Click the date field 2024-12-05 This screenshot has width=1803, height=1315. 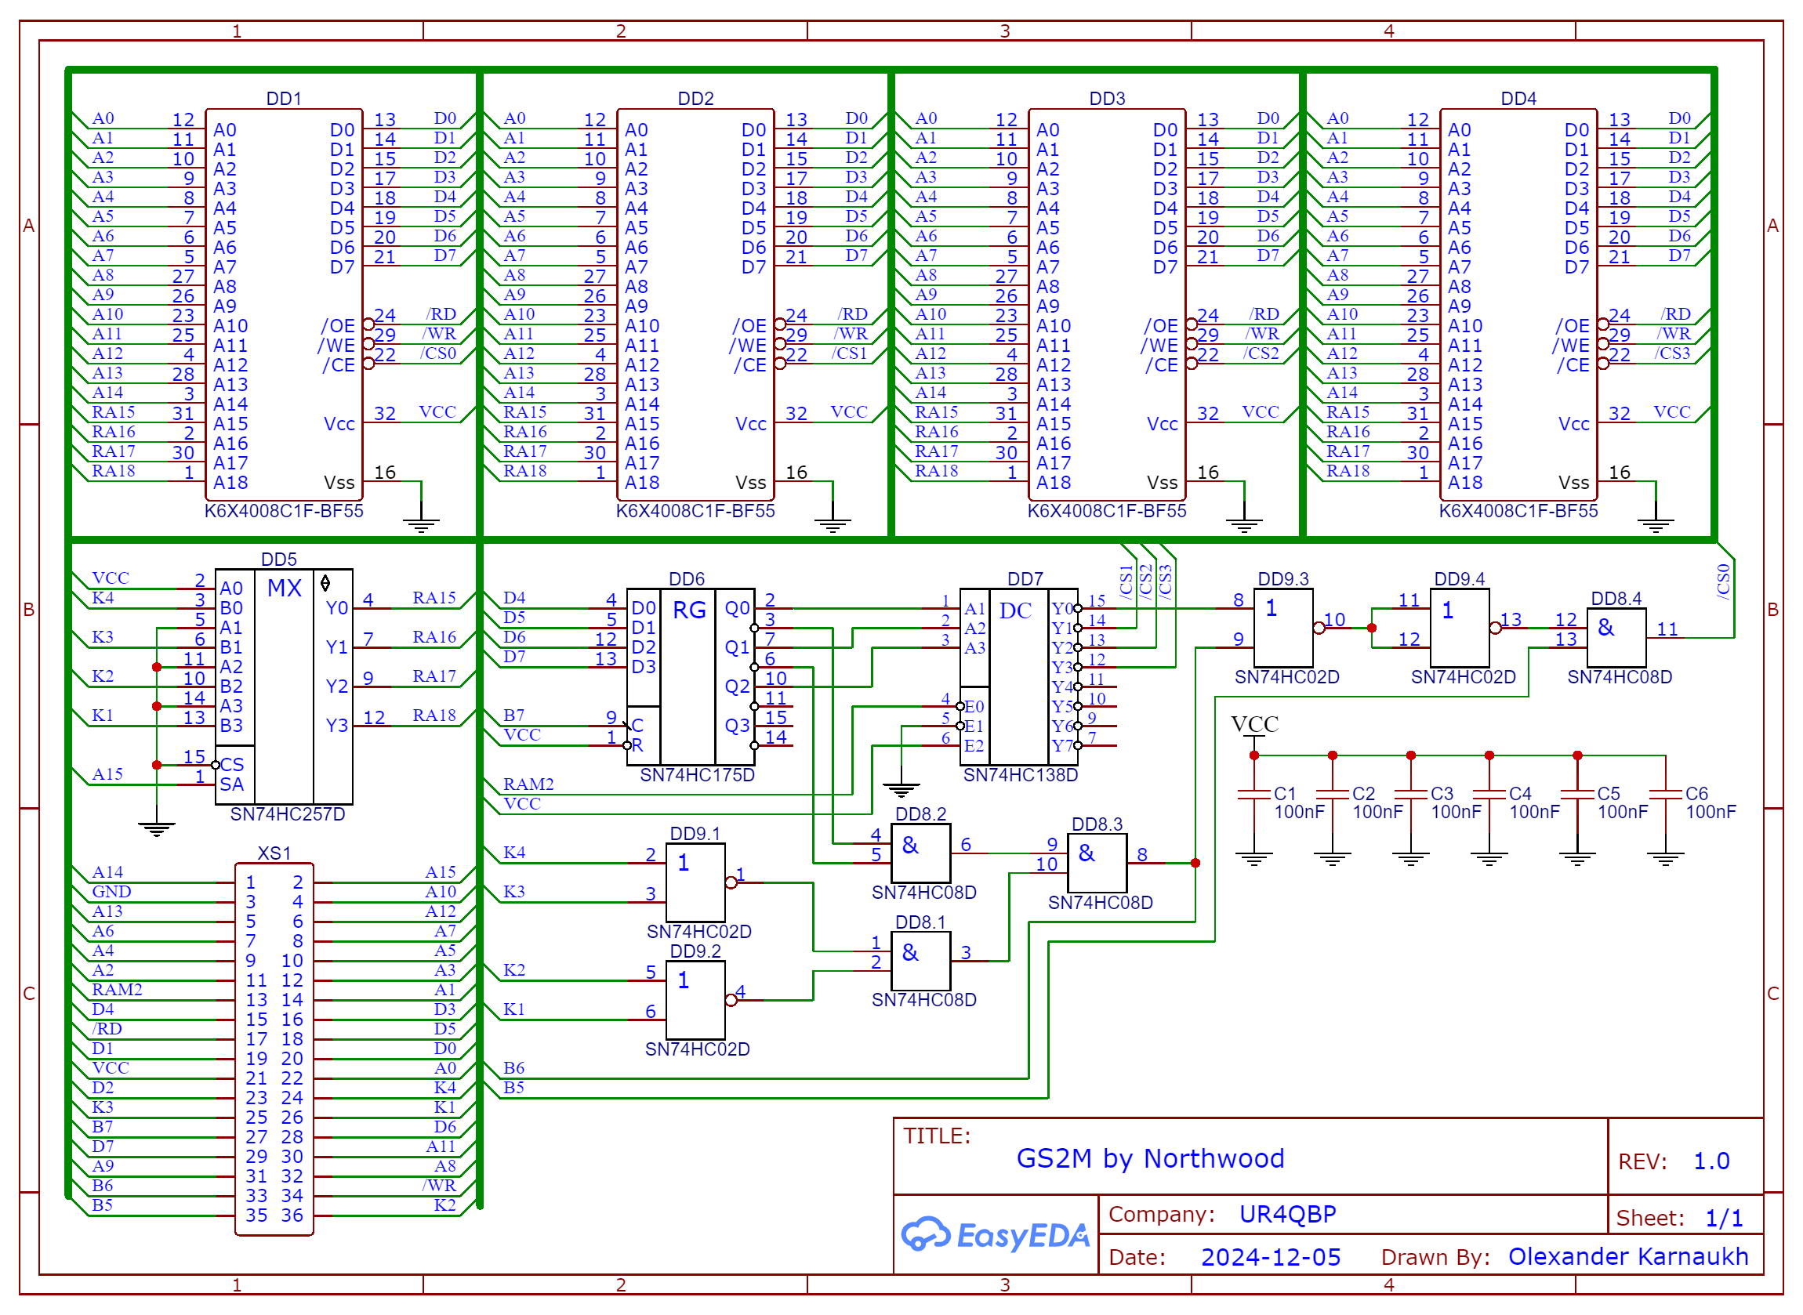point(1272,1259)
